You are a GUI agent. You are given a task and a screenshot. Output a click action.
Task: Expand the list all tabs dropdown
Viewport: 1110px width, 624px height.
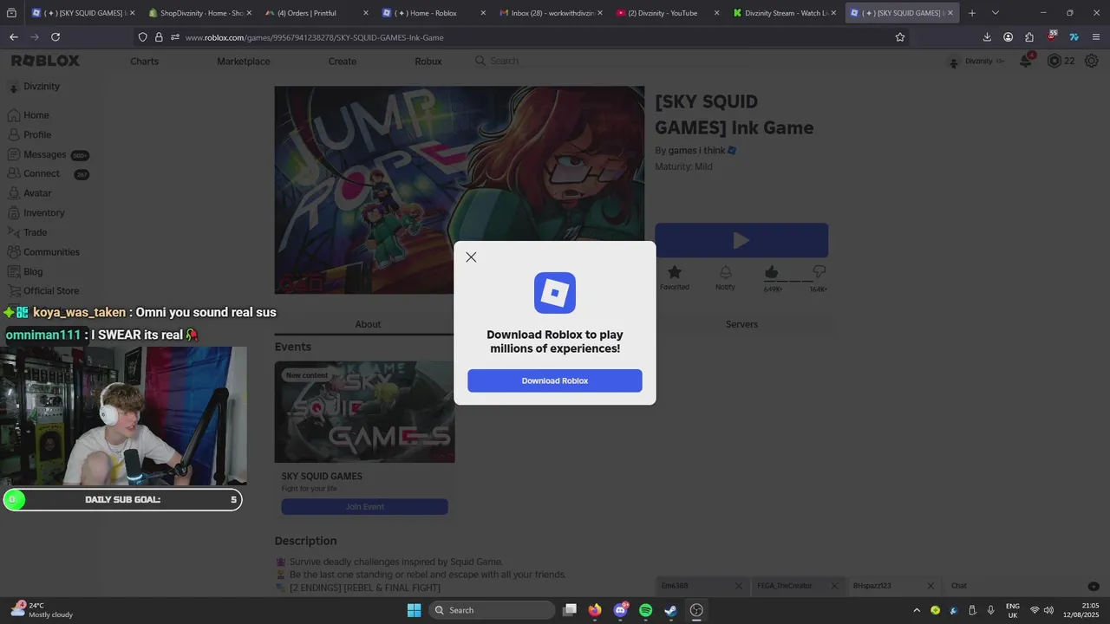[x=995, y=13]
